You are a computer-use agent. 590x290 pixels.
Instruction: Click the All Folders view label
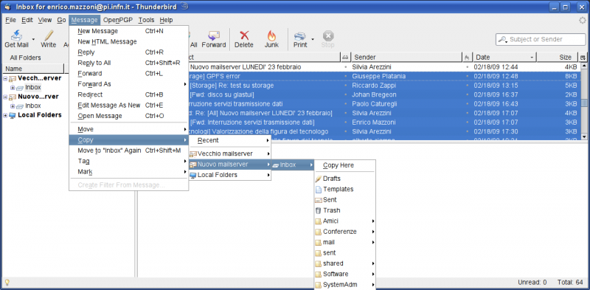(x=25, y=58)
